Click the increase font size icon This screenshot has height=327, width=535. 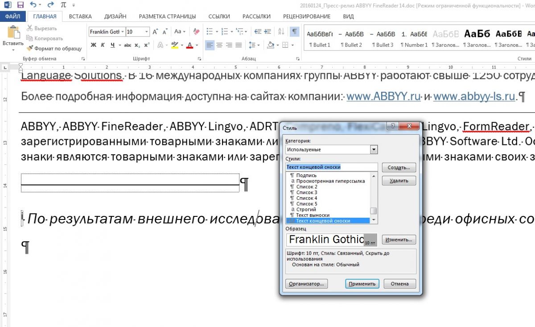click(x=155, y=32)
